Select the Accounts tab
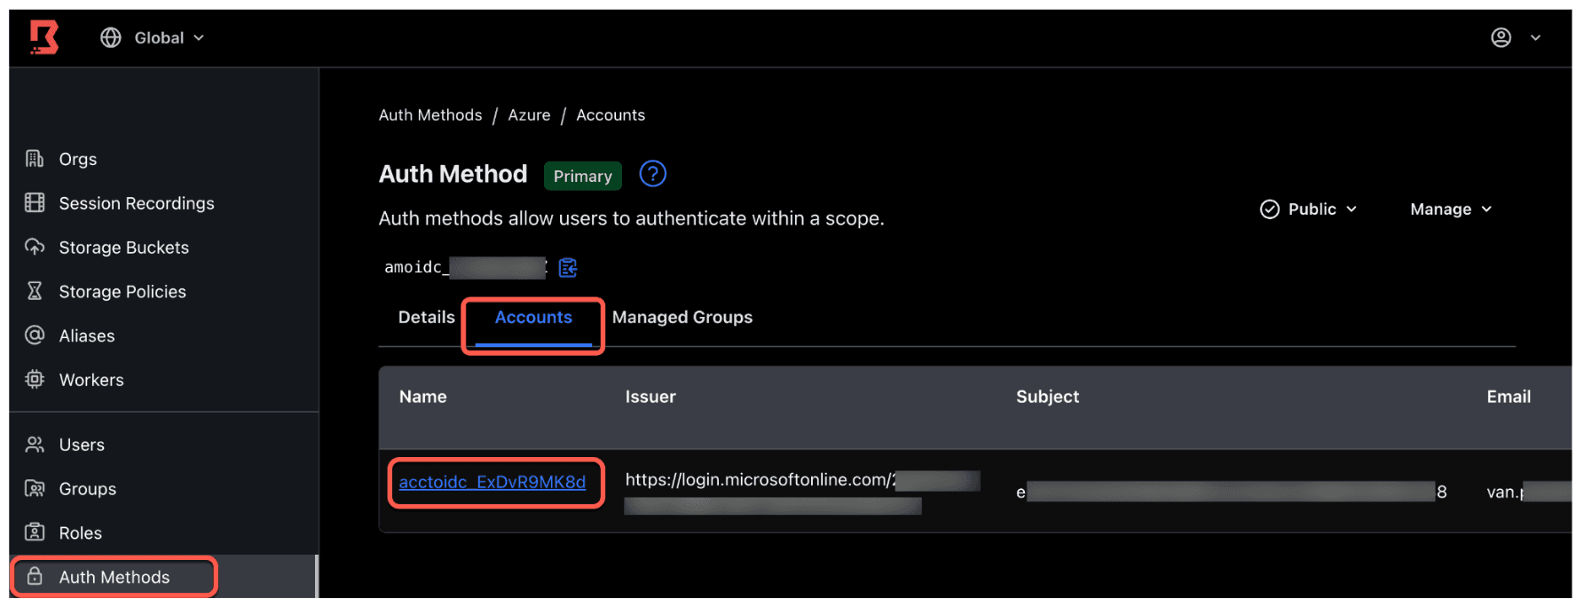Viewport: 1592px width, 607px height. (x=533, y=318)
